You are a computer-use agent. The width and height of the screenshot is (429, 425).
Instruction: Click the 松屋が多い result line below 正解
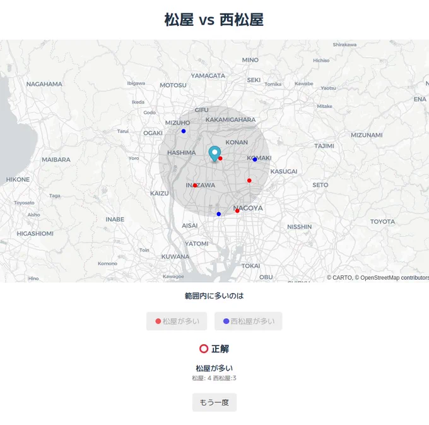pyautogui.click(x=214, y=368)
